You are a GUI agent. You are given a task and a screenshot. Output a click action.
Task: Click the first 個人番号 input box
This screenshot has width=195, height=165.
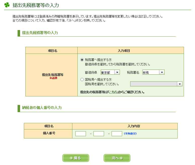pos(81,134)
